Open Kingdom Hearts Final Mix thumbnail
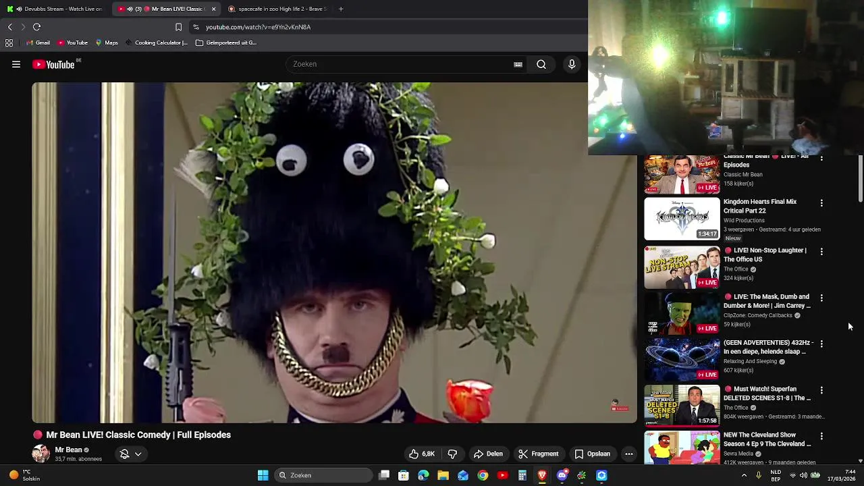This screenshot has width=864, height=486. click(682, 219)
